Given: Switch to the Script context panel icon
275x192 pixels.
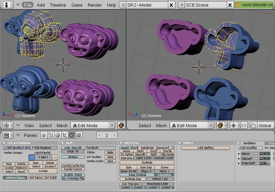Looking at the screenshot, I should [x=51, y=135].
